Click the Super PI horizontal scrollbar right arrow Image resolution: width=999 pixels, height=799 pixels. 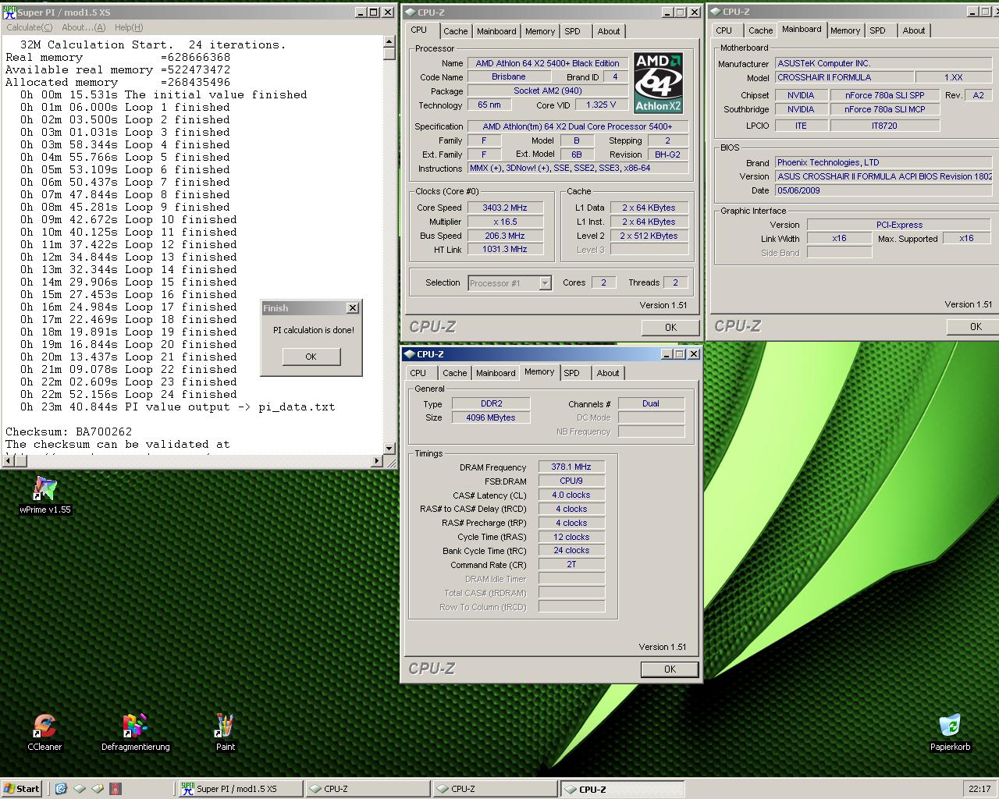pos(377,461)
